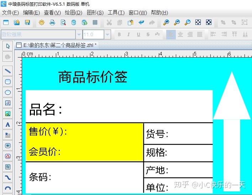Toggle italic text formatting
This screenshot has height=195, width=252.
point(128,34)
